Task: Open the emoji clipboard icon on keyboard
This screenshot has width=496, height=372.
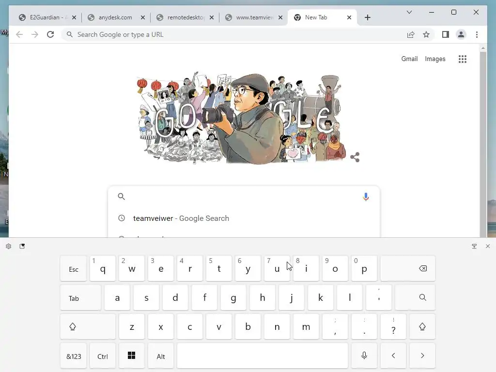Action: [22, 246]
